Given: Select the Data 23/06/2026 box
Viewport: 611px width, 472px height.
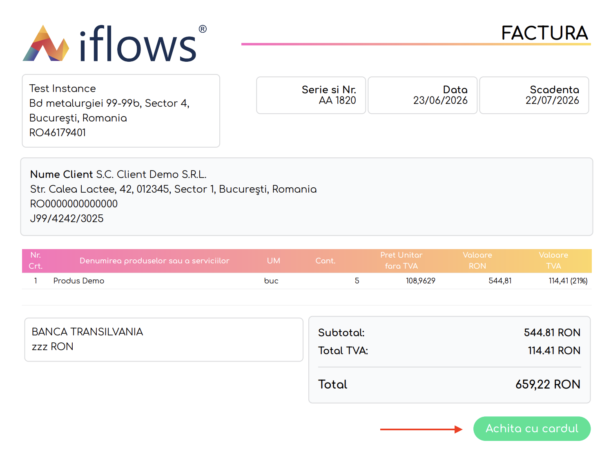Looking at the screenshot, I should pyautogui.click(x=422, y=95).
